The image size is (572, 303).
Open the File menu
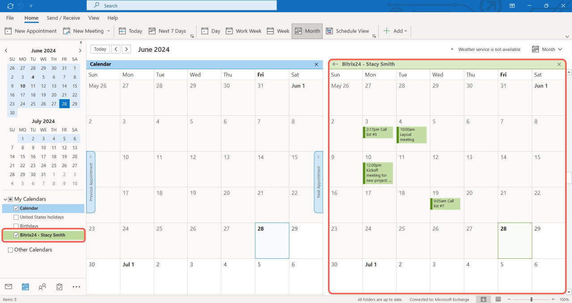10,18
